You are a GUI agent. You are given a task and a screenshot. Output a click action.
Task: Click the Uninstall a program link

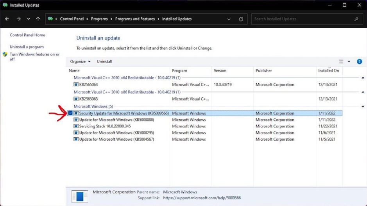27,47
